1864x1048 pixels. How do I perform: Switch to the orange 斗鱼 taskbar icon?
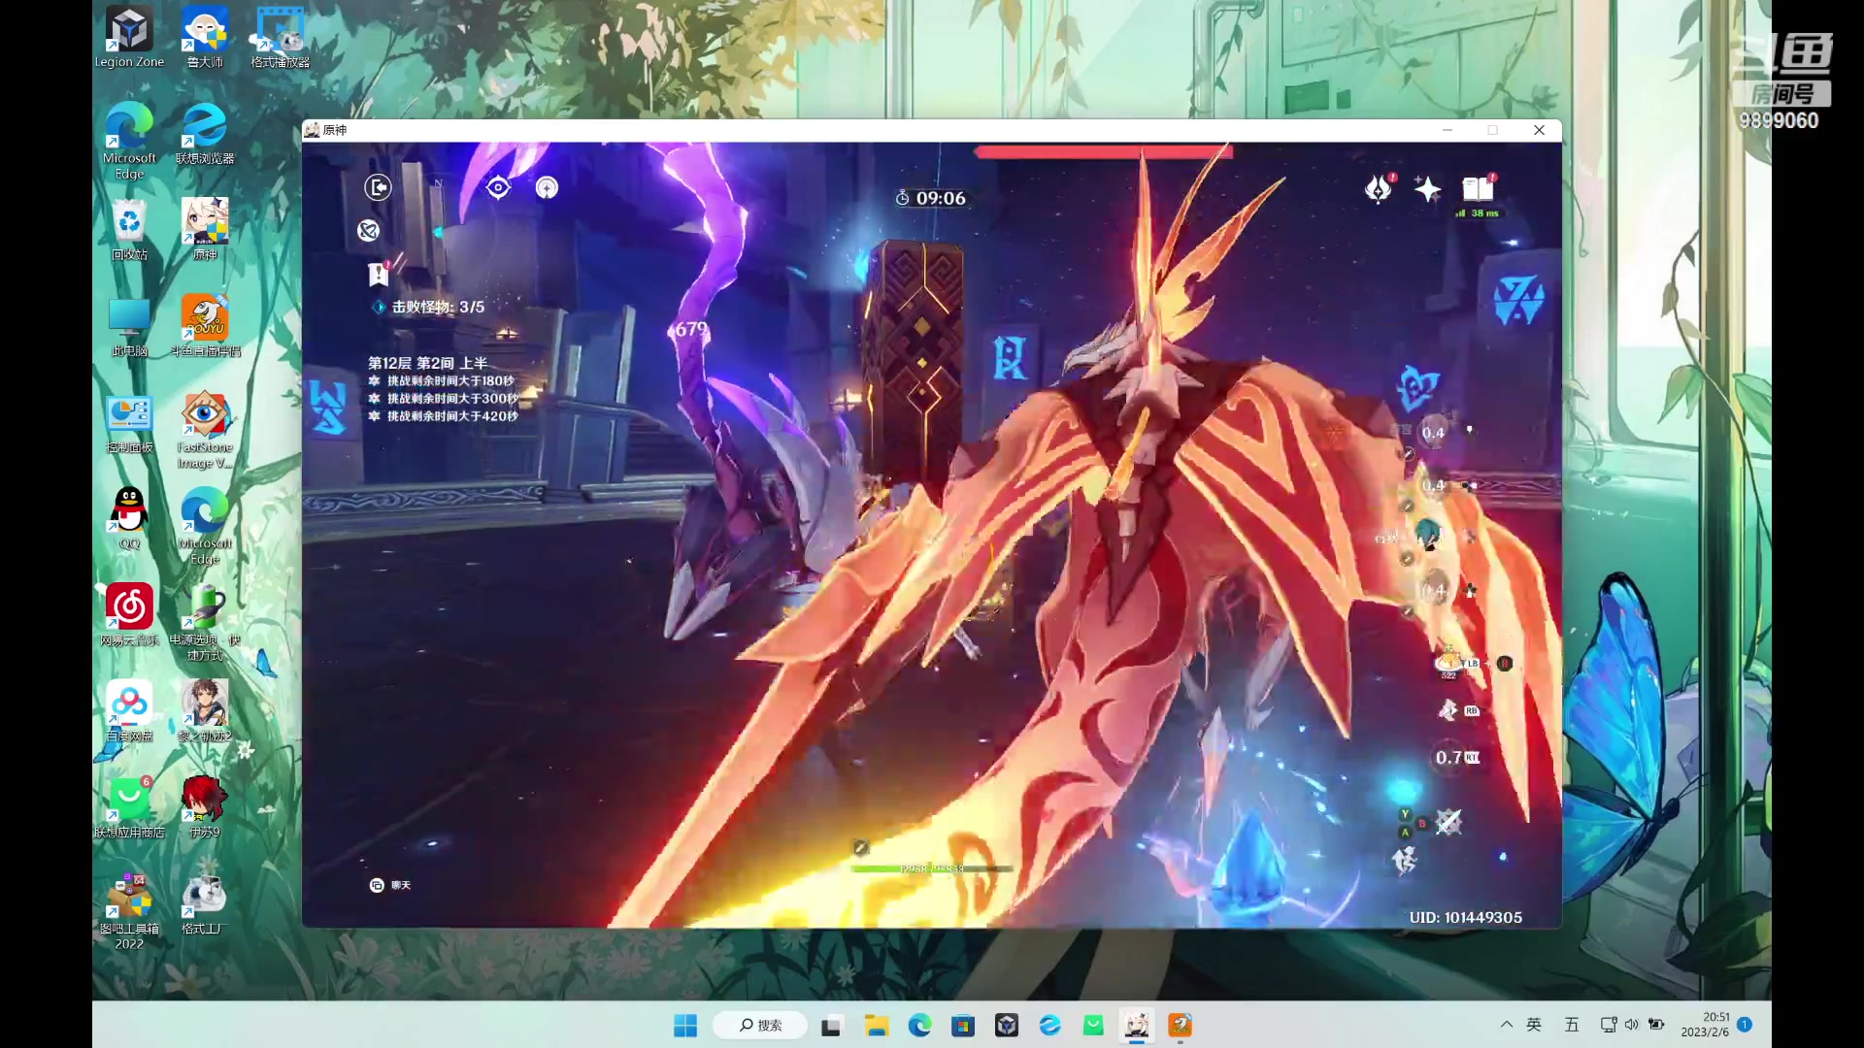coord(1180,1026)
